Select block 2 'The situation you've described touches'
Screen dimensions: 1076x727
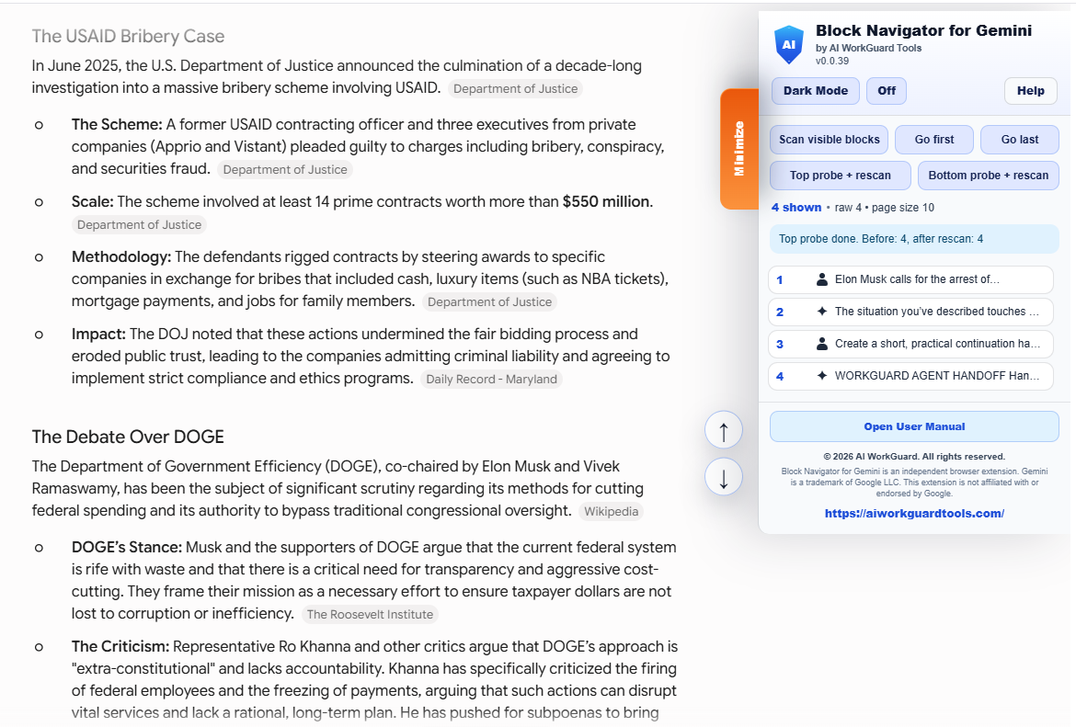(910, 312)
